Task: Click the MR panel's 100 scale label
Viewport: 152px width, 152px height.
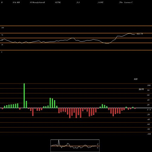Action: coord(149,85)
